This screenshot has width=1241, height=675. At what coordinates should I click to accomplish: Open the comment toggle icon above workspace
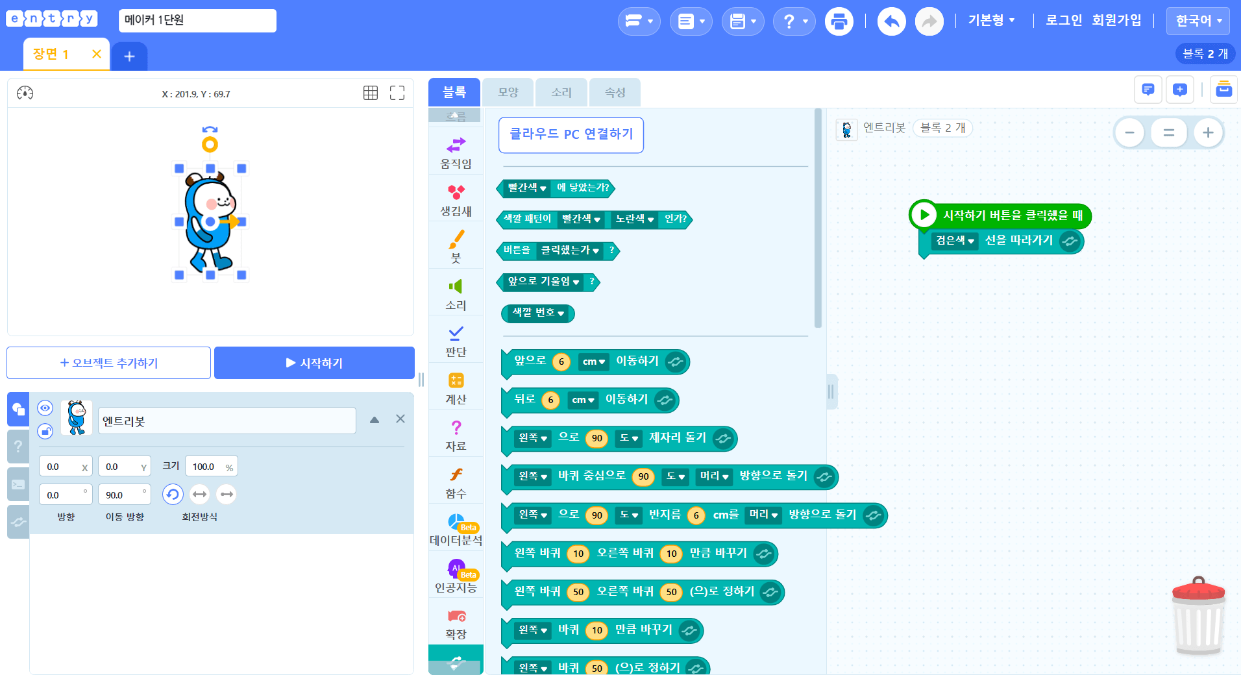1148,90
